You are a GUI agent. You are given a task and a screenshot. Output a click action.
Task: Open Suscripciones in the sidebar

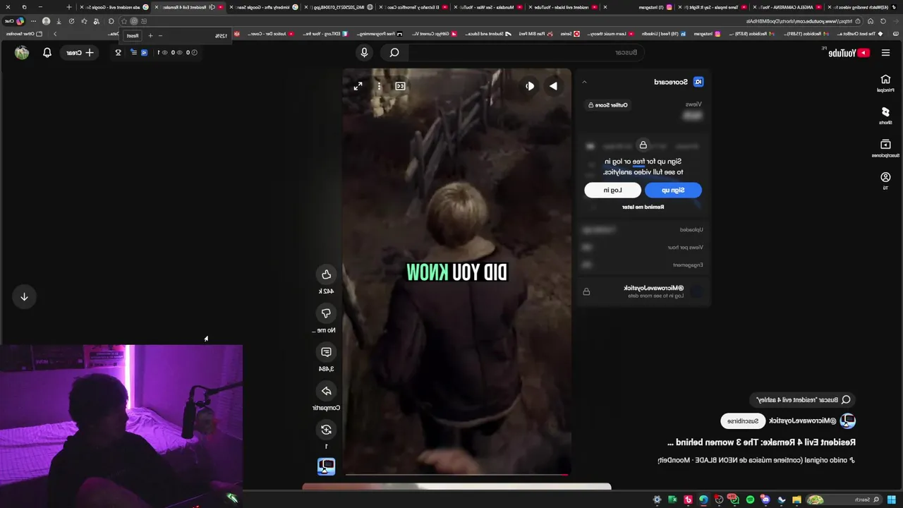coord(885,148)
